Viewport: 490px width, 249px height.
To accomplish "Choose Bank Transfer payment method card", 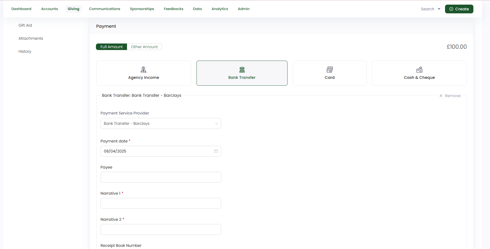I will [242, 73].
